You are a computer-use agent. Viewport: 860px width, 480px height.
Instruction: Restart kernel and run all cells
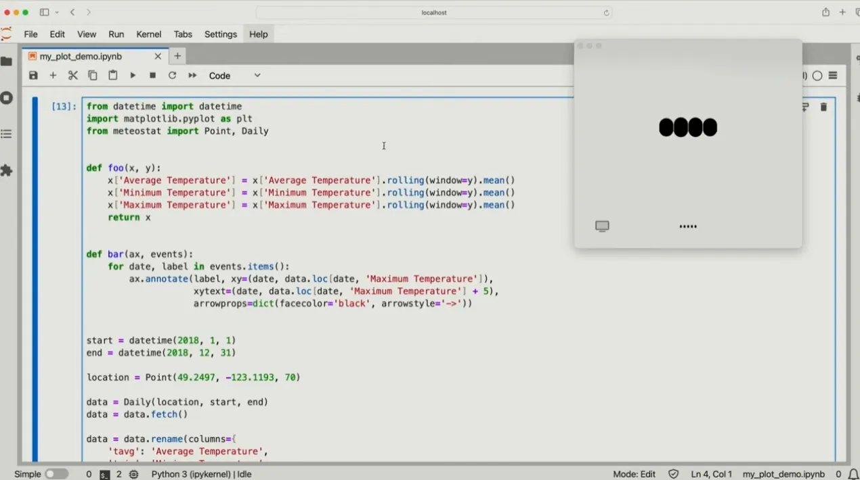point(192,76)
